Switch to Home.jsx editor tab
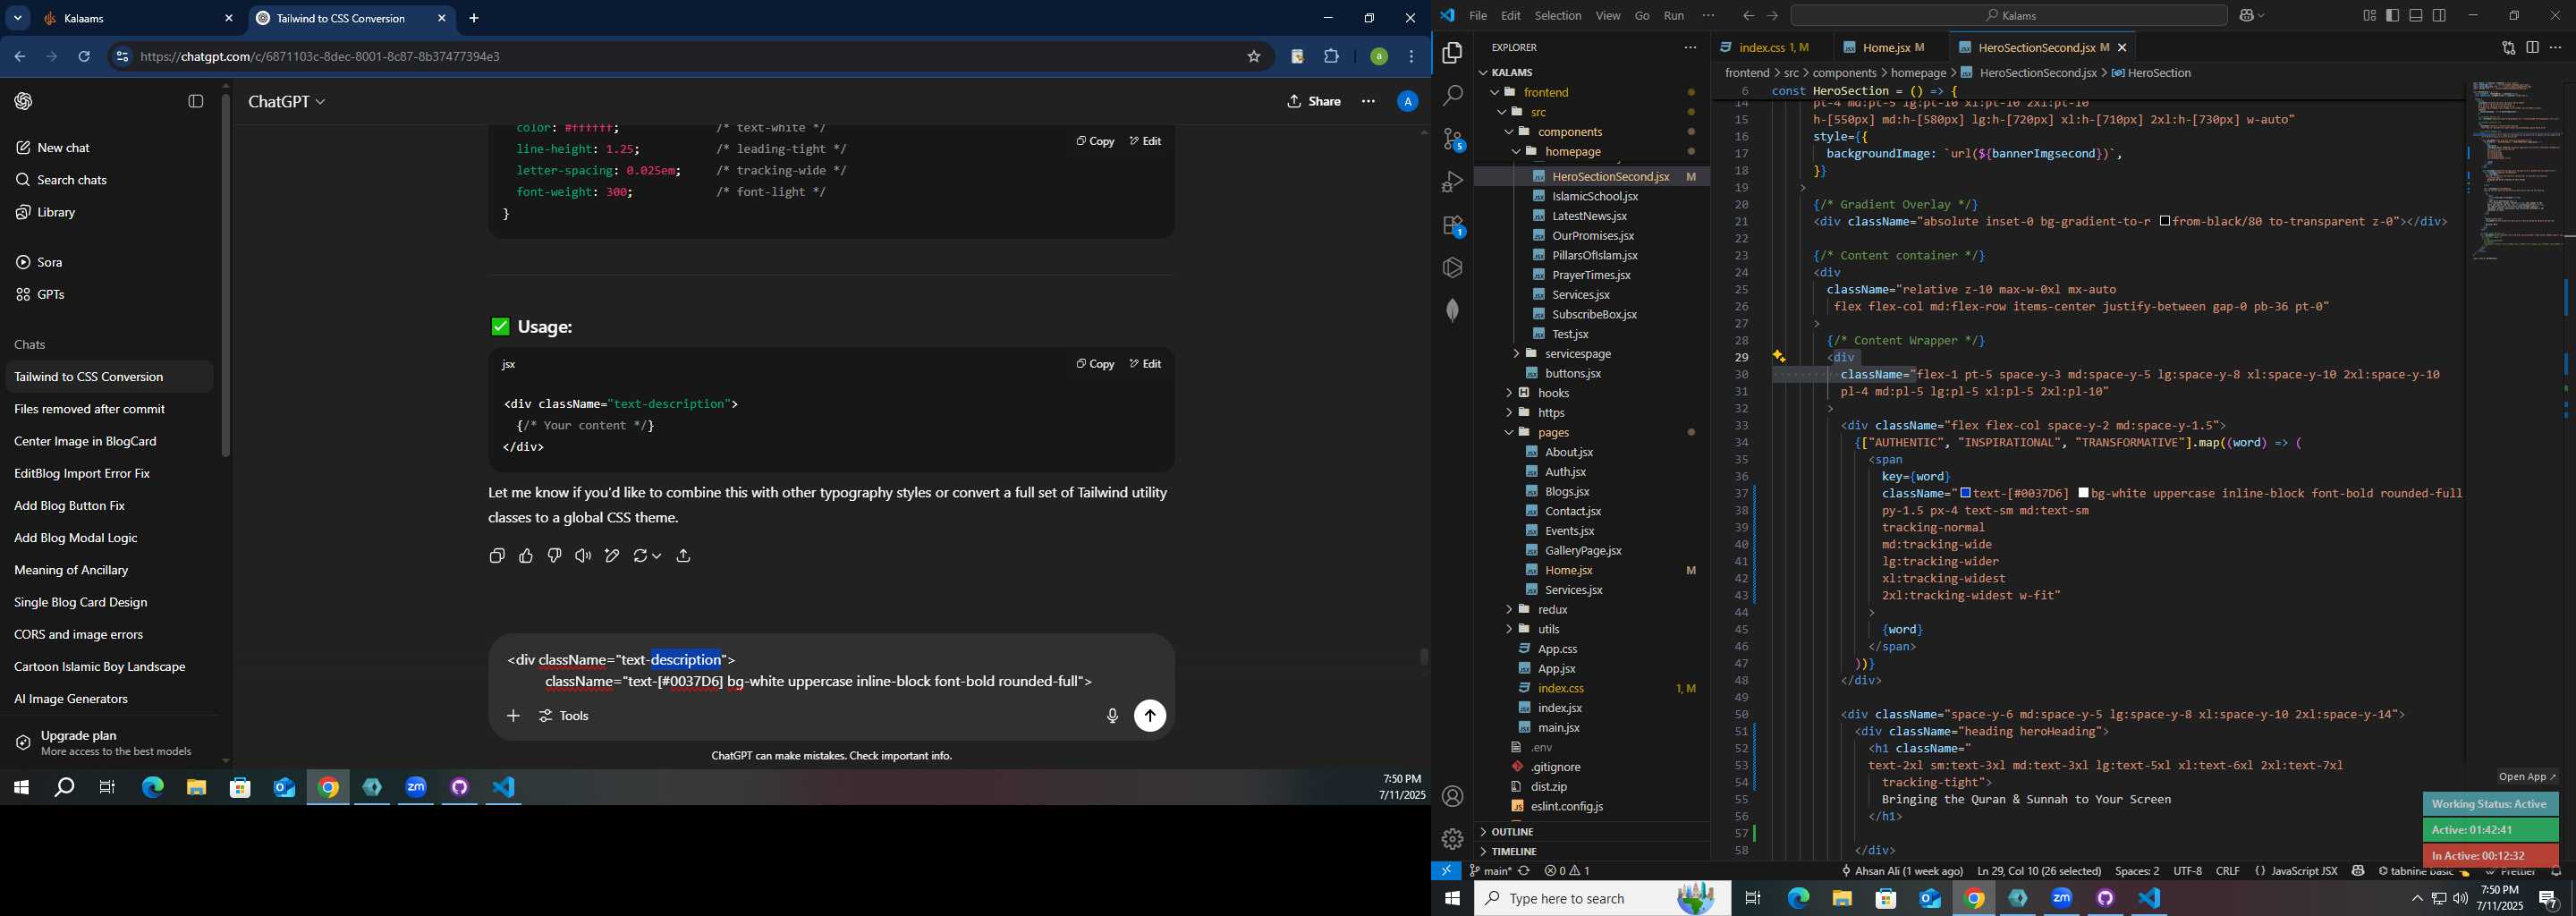Viewport: 2576px width, 916px height. coord(1892,47)
